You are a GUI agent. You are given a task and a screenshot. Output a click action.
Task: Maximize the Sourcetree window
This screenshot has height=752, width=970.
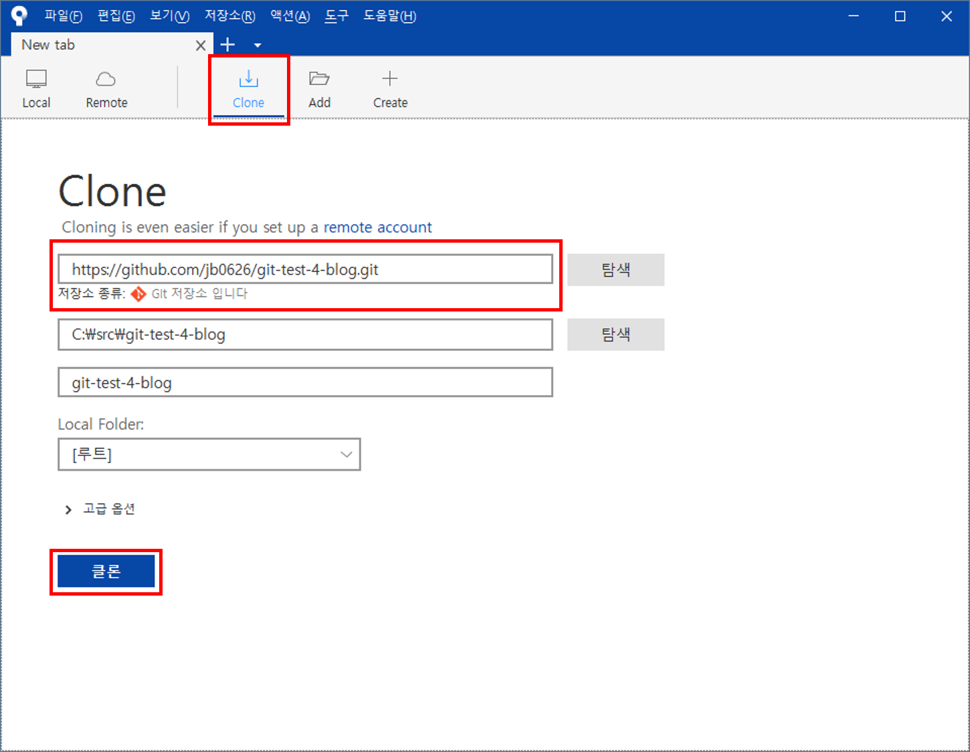point(900,16)
